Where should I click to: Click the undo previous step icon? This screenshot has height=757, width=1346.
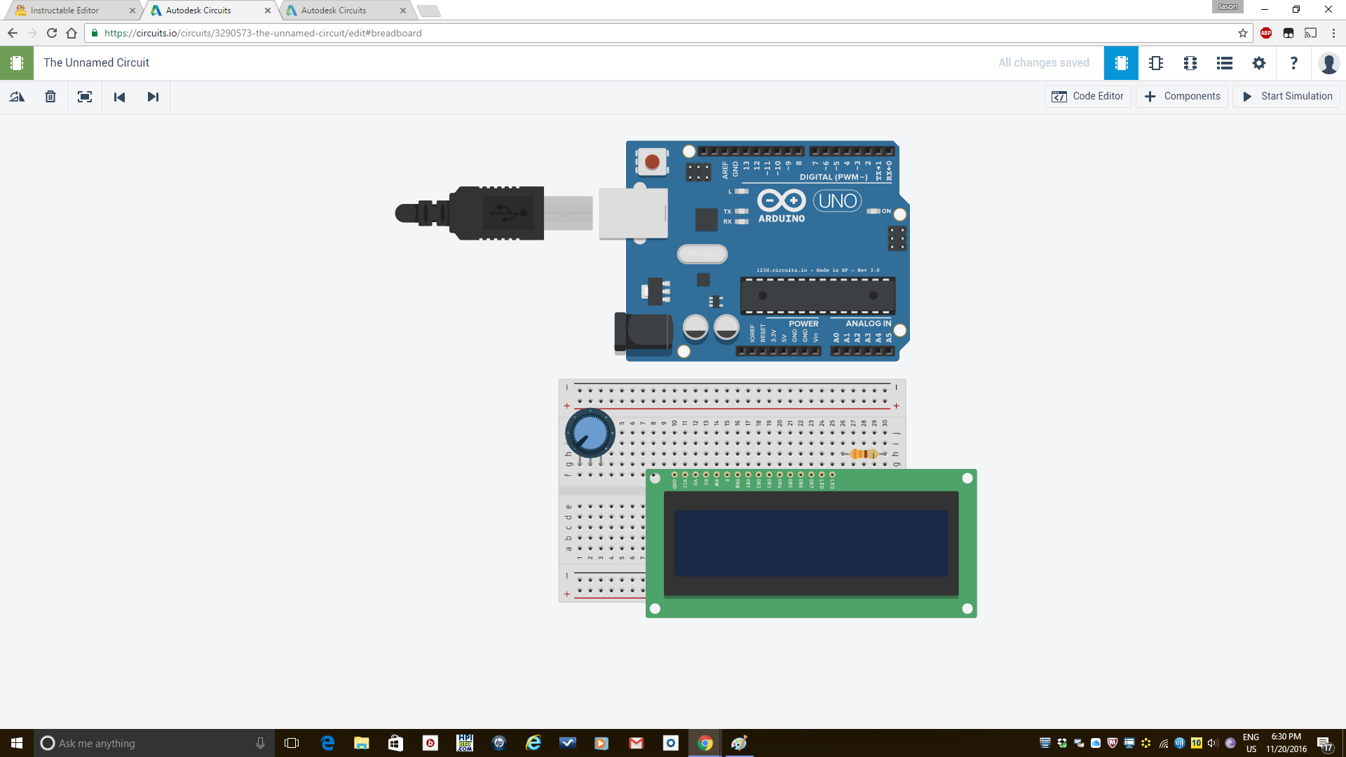119,97
